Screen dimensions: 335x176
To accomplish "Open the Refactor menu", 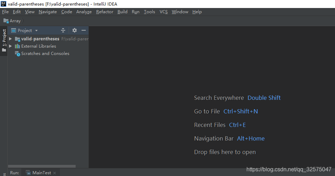I will pyautogui.click(x=105, y=12).
